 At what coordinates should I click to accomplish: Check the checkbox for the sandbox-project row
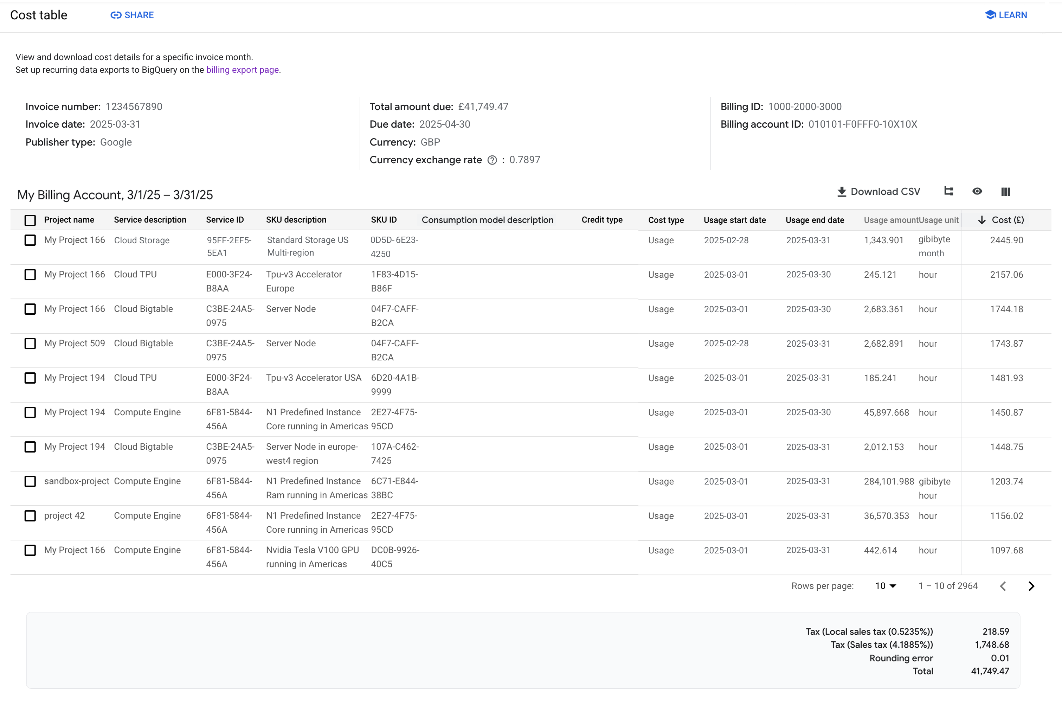coord(30,481)
